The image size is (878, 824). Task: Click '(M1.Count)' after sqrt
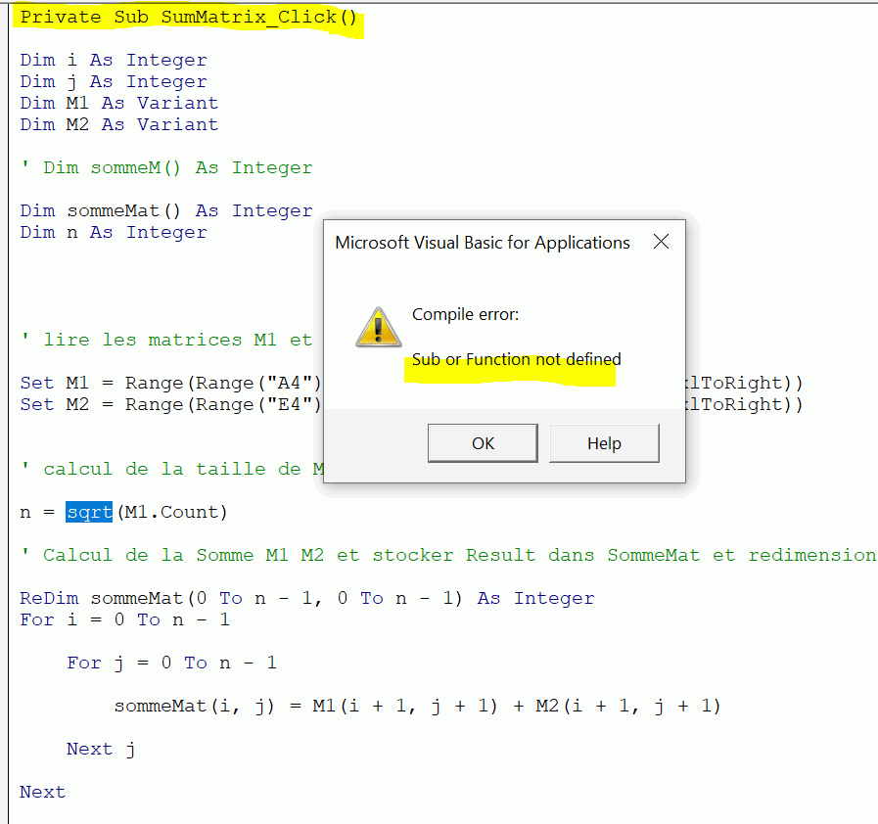tap(172, 512)
